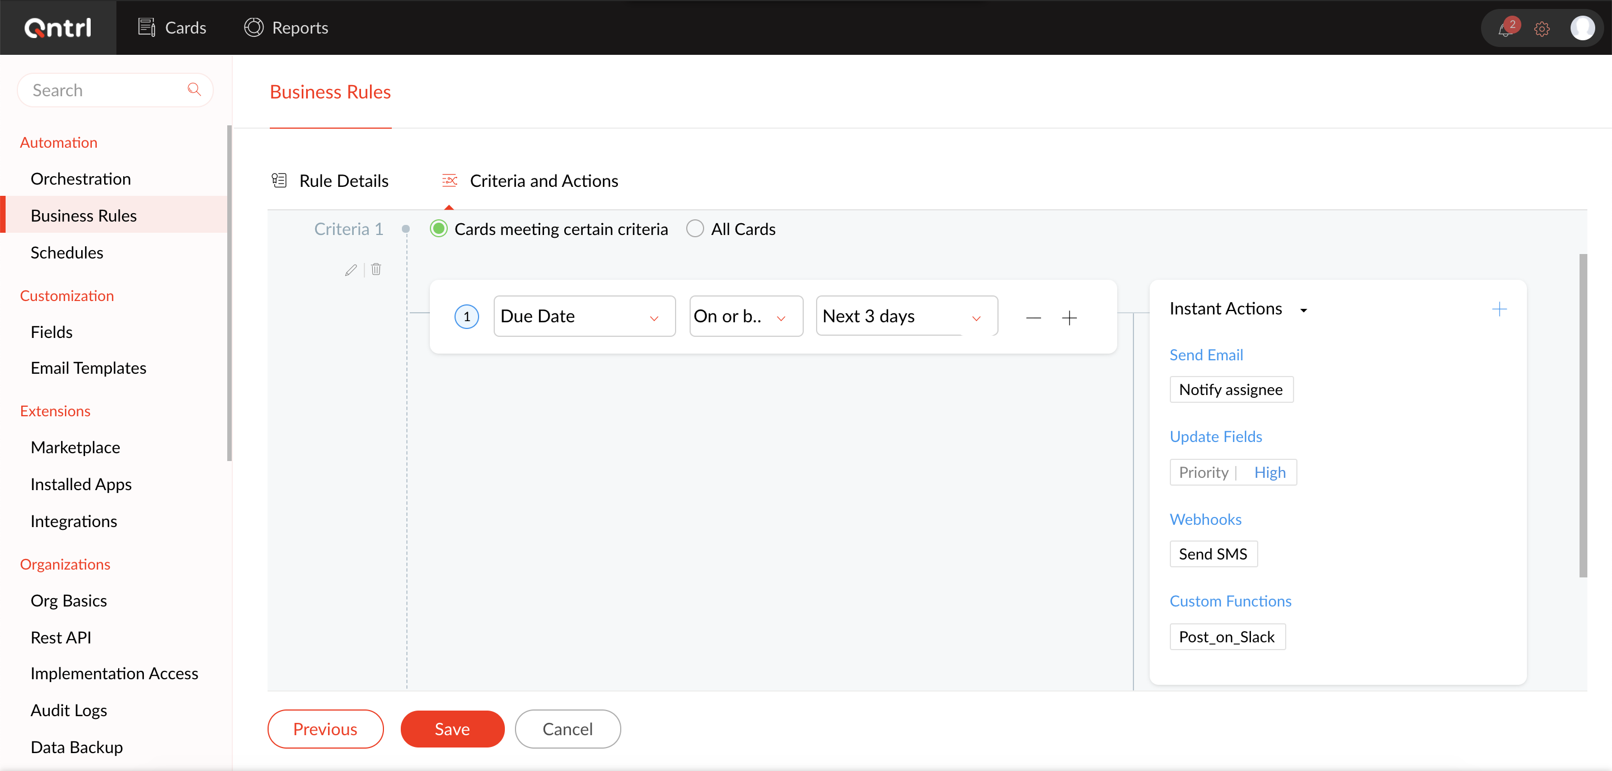
Task: Click the Cancel button
Action: 568,728
